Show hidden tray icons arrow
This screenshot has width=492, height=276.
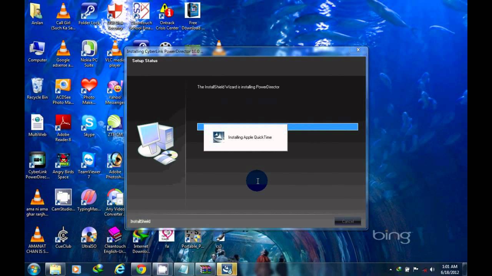click(391, 269)
